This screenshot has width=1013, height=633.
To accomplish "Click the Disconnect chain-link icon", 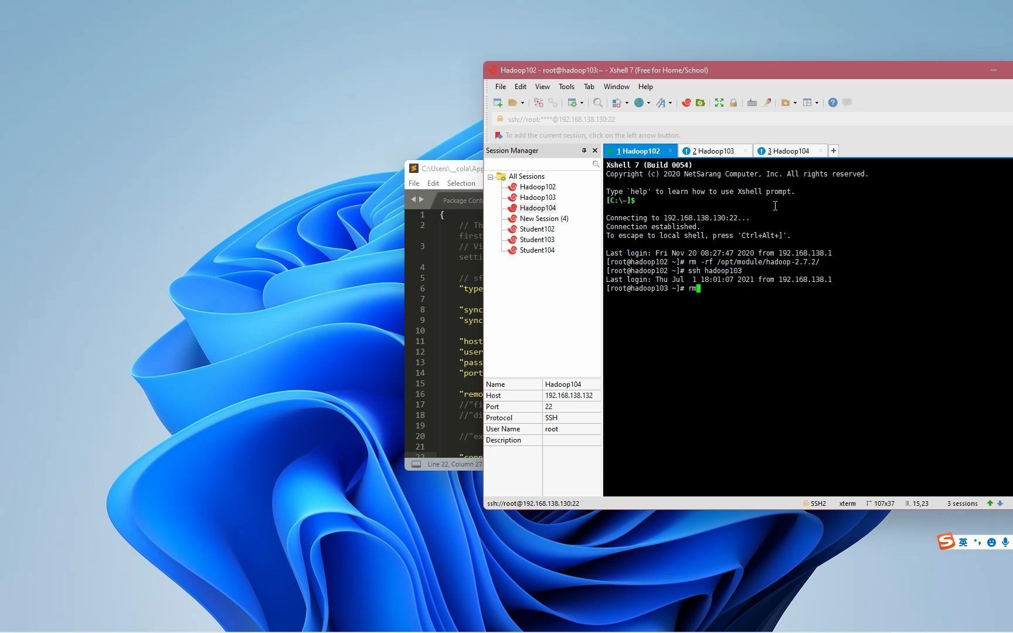I will point(553,103).
